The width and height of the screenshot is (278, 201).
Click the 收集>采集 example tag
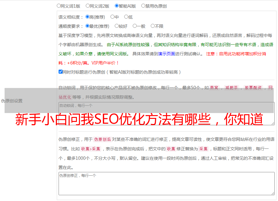click(x=91, y=149)
